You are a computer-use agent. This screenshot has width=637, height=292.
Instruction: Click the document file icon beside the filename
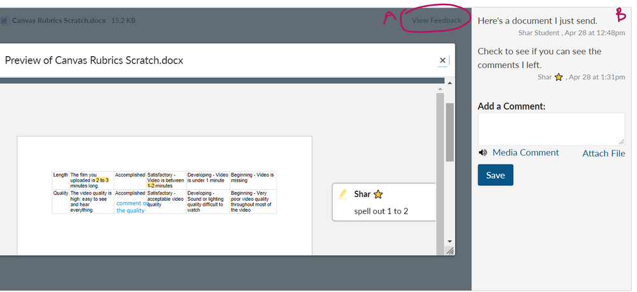point(5,20)
